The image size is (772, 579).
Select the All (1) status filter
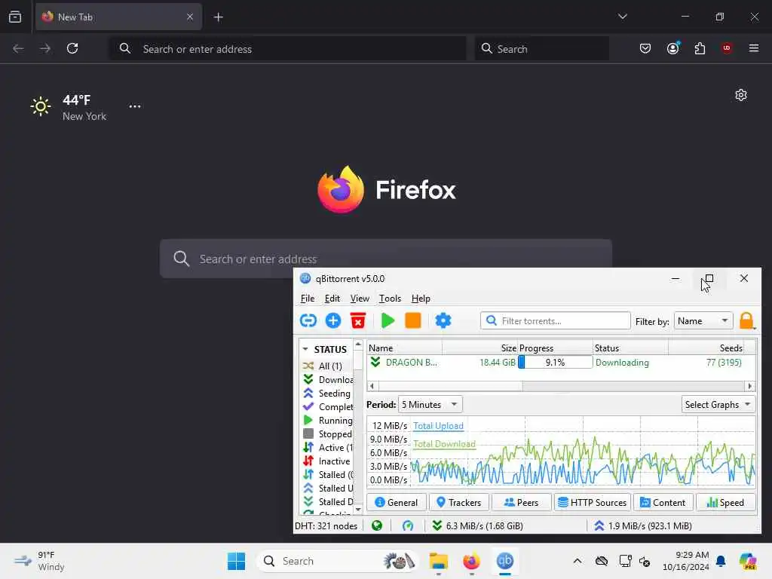pos(327,366)
